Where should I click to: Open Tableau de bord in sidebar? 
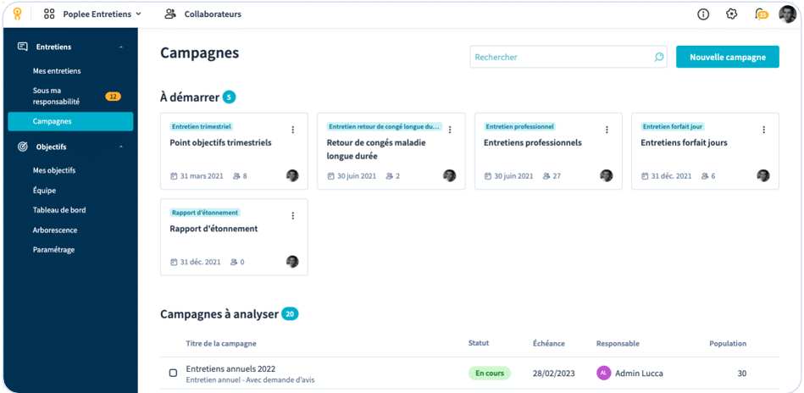pos(59,210)
